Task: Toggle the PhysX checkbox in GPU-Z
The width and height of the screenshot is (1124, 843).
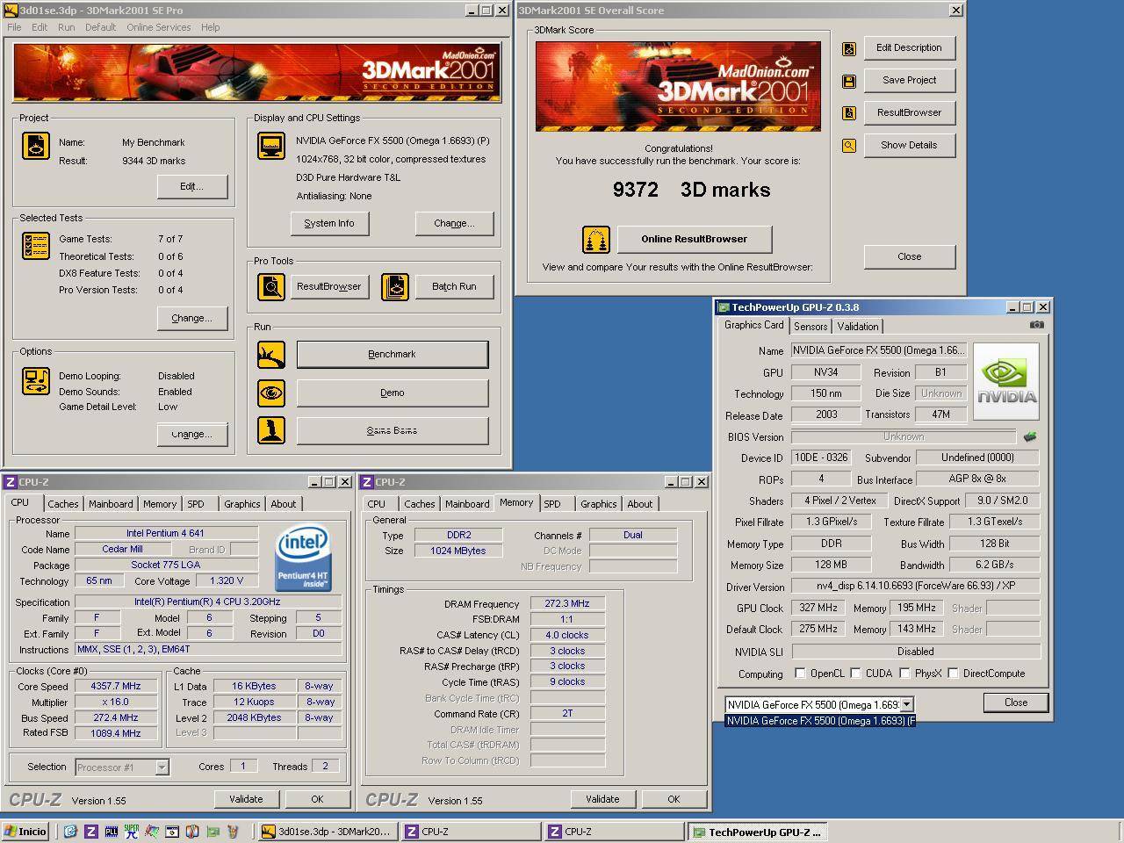Action: click(904, 674)
